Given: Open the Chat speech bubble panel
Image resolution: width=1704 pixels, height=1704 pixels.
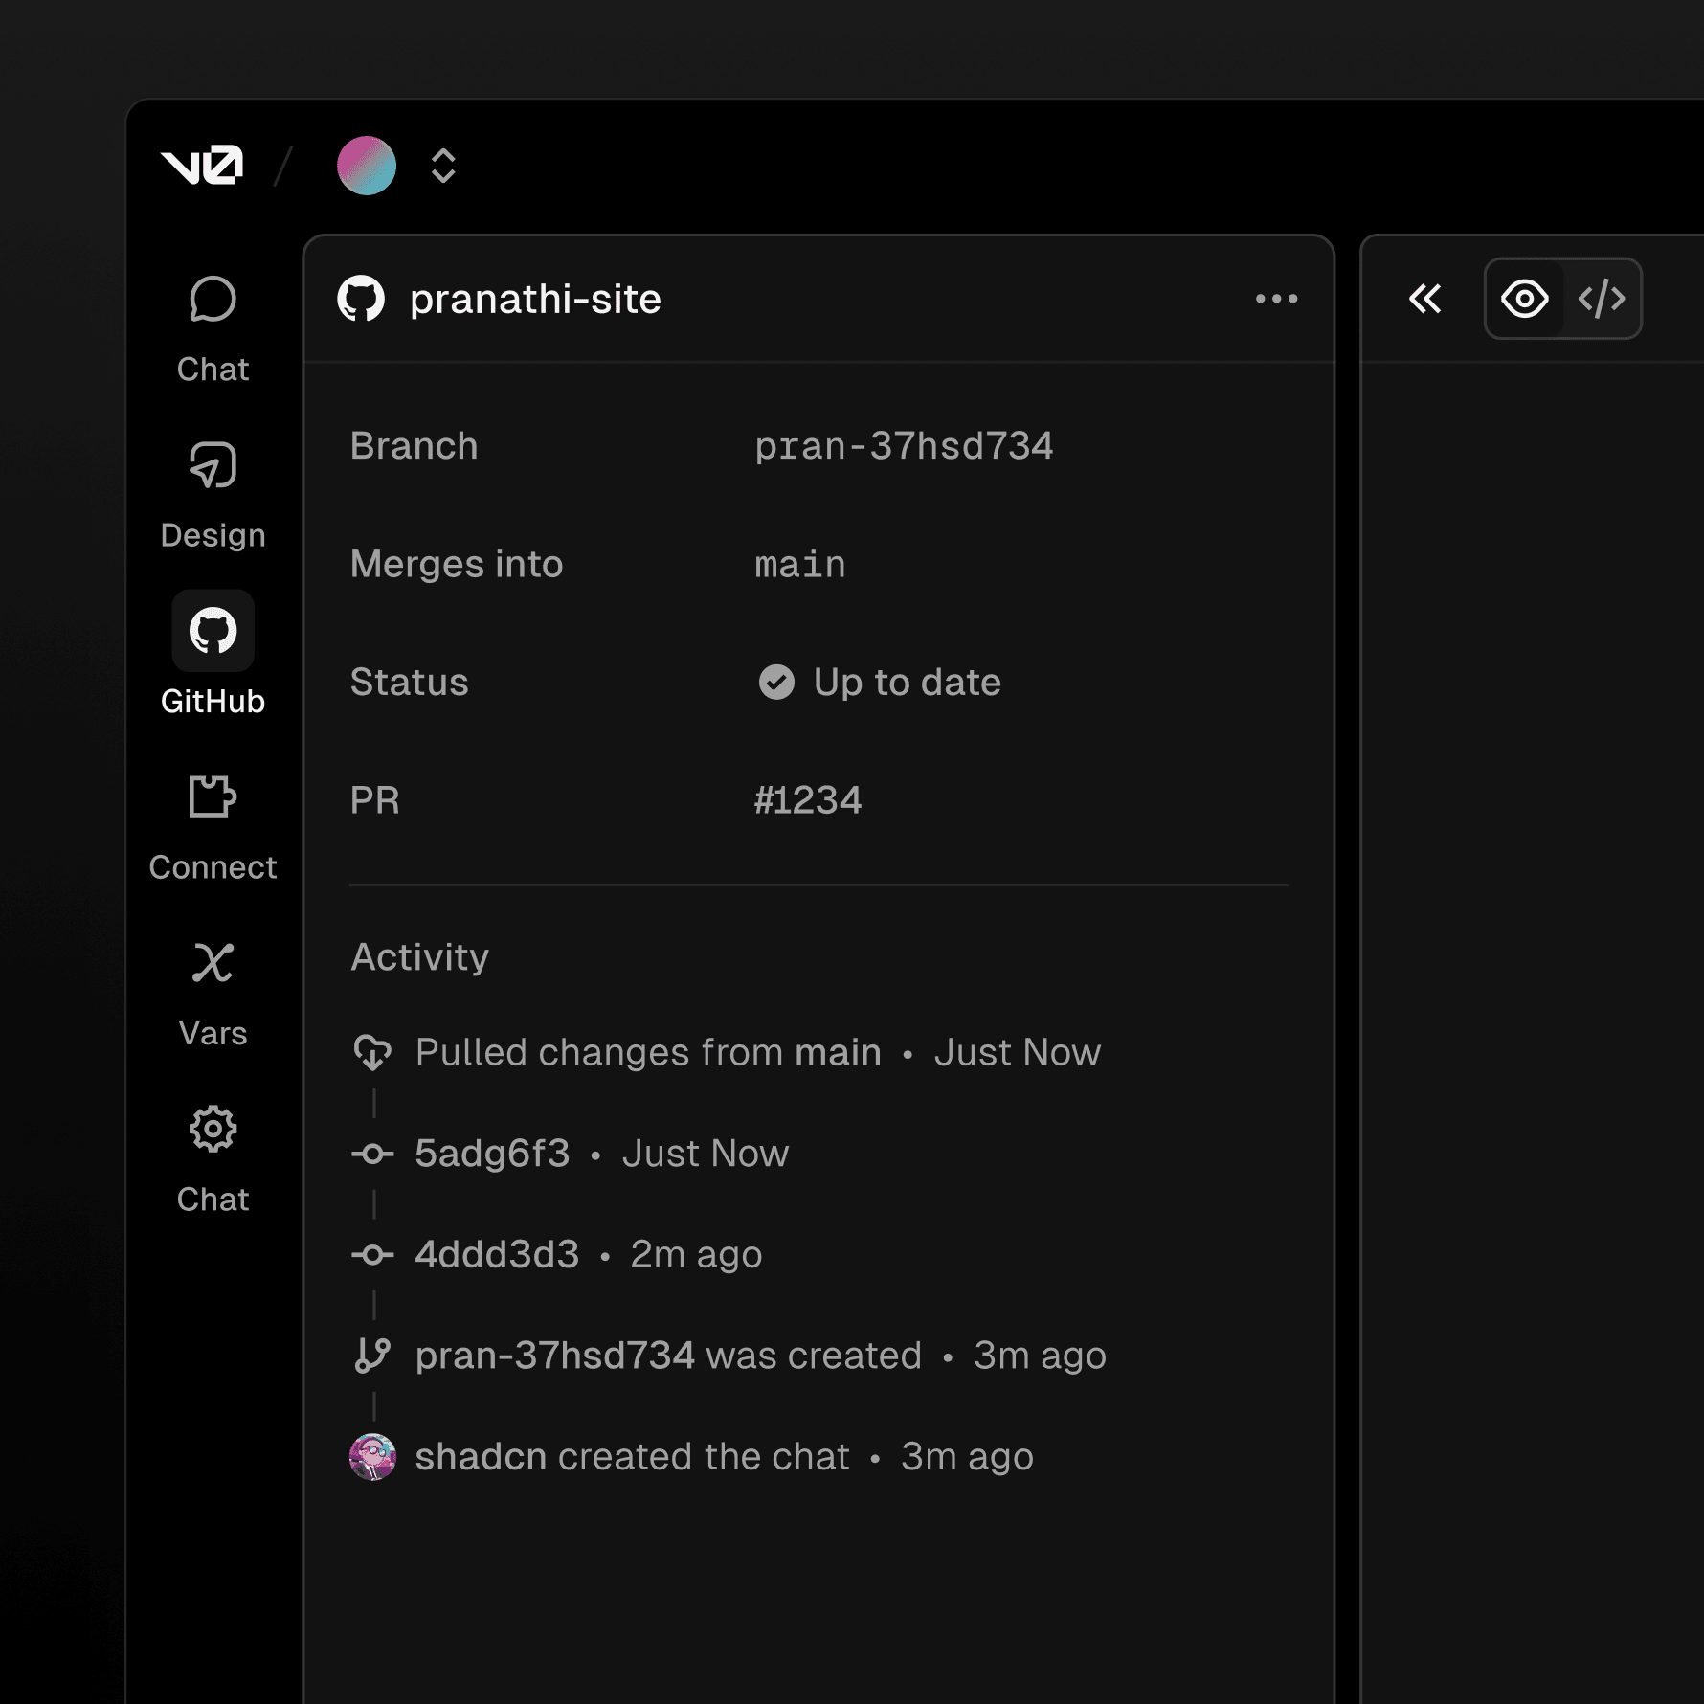Looking at the screenshot, I should coord(213,302).
